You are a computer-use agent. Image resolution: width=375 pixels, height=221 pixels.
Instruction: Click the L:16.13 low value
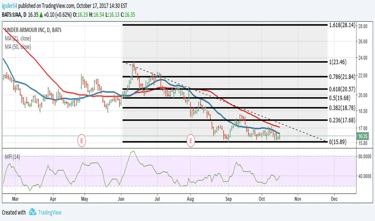pyautogui.click(x=112, y=14)
